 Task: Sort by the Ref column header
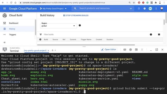pyautogui.click(x=64, y=39)
